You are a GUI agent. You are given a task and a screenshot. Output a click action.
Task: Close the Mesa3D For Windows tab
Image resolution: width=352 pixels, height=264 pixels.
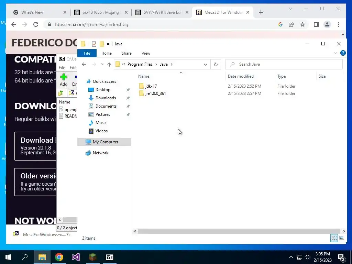pos(248,12)
